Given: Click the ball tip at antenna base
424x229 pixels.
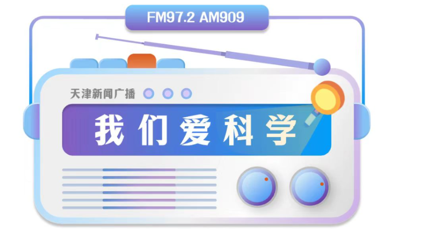Looking at the screenshot, I should (x=322, y=67).
